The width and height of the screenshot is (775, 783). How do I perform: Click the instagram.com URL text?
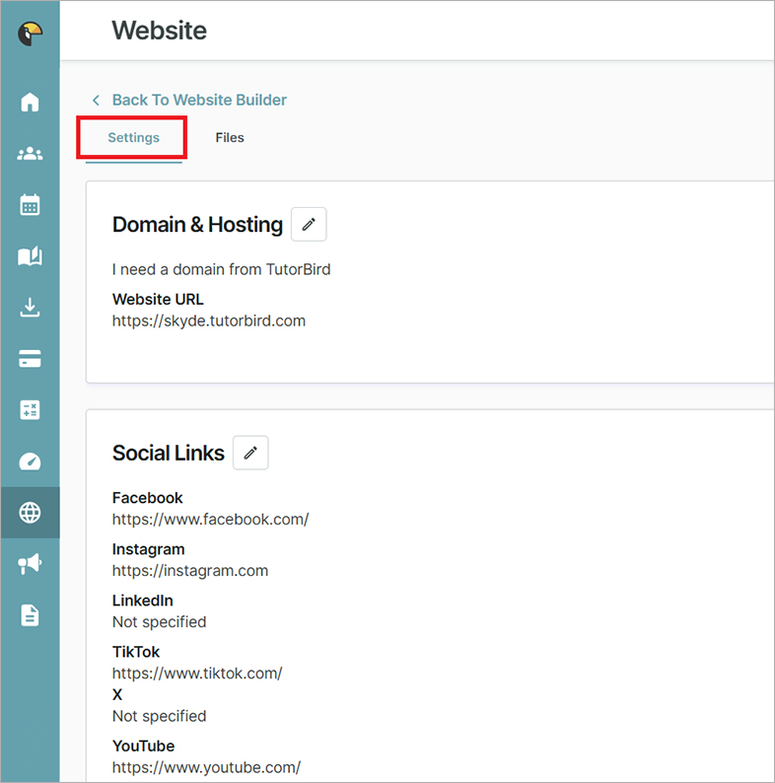tap(189, 570)
